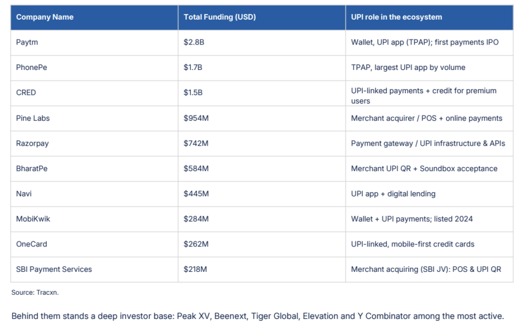
Task: Click 'UPI app + digital lending' description
Action: click(x=393, y=194)
